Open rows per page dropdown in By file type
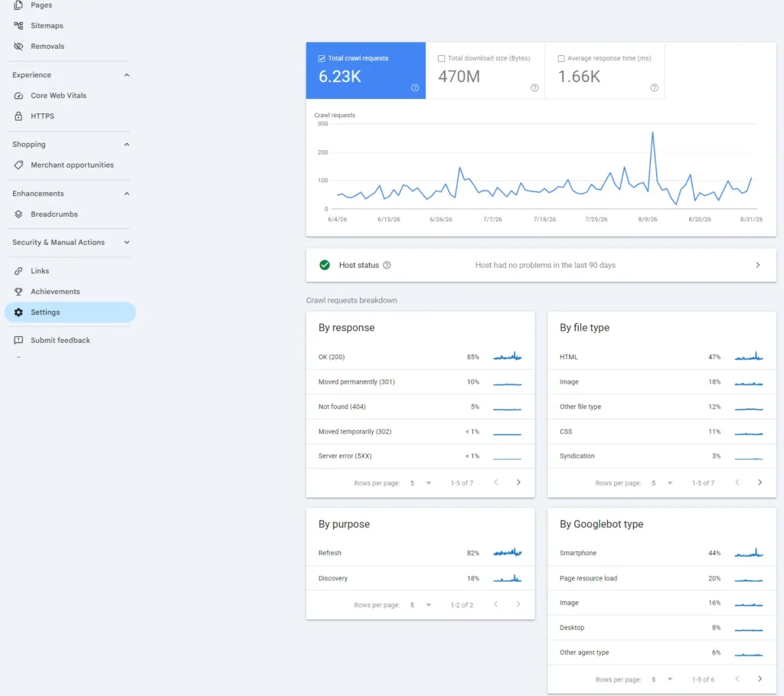 pyautogui.click(x=662, y=483)
